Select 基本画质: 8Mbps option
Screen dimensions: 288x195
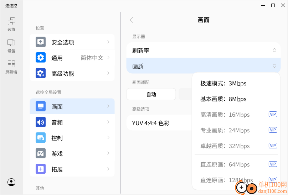(236, 99)
